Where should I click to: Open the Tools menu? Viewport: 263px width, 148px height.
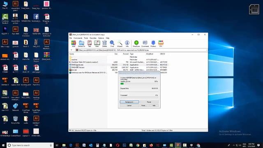(86, 38)
